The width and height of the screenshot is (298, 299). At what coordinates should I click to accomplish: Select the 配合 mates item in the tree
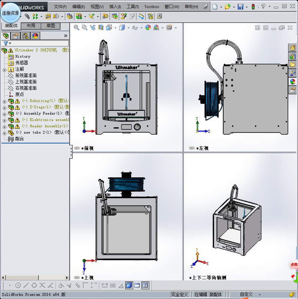[19, 139]
